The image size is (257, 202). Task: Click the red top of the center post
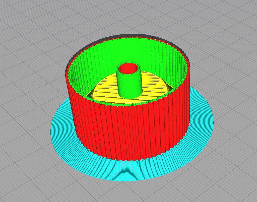click(128, 68)
